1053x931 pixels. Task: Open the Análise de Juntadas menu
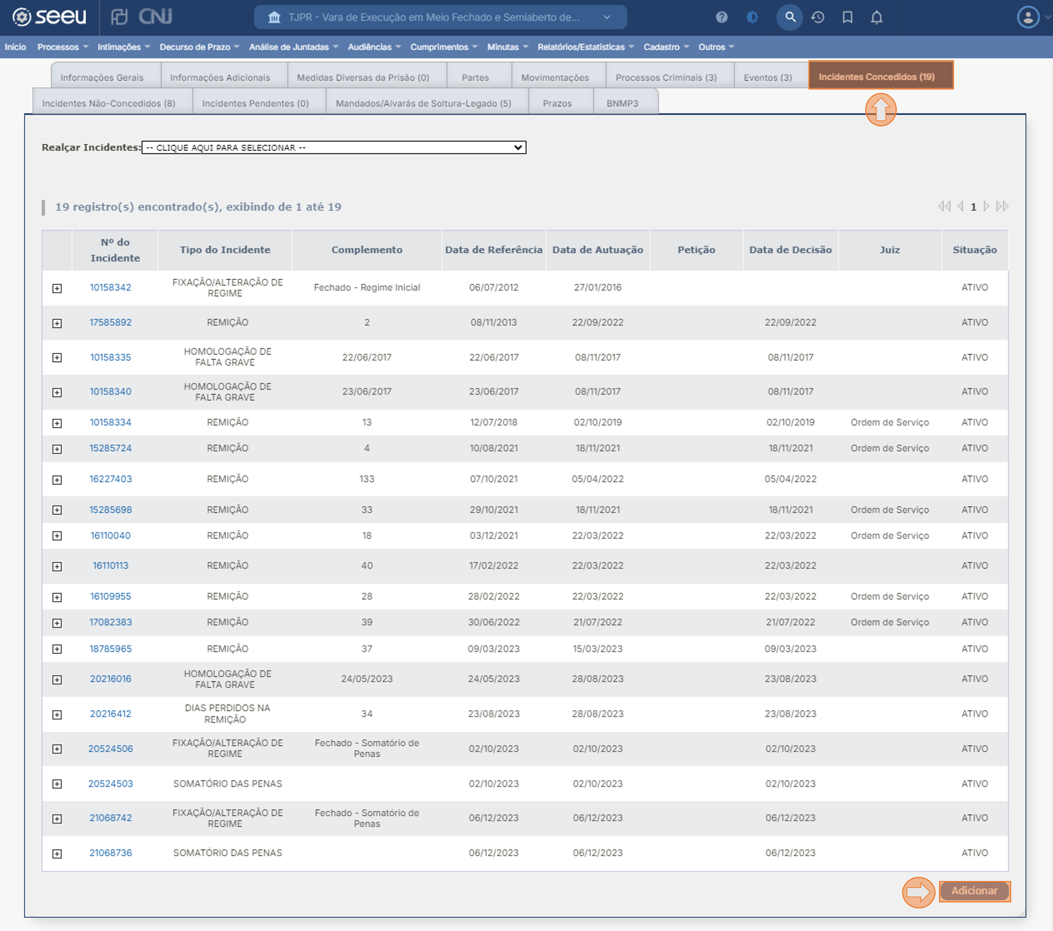tap(294, 47)
